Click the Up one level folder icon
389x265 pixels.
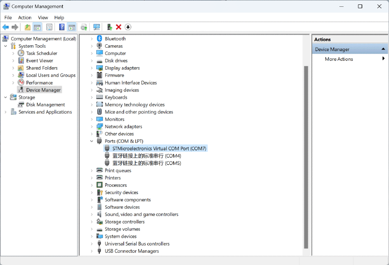pos(27,27)
